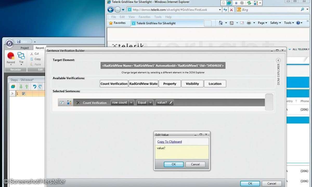Click the RadGridView target element tag
Screen dimensions: 312x187
(x=163, y=65)
